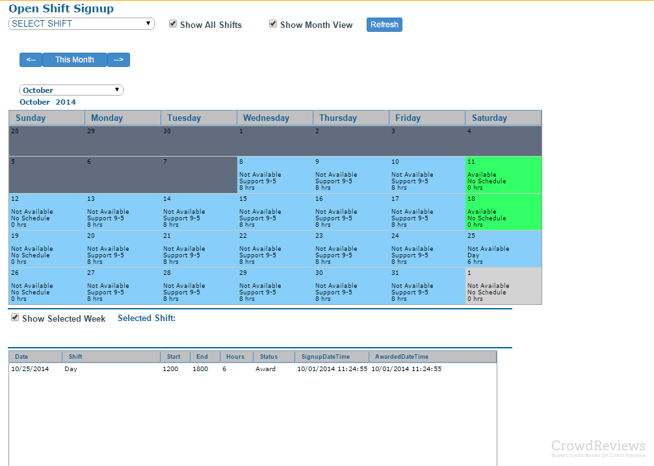The width and height of the screenshot is (654, 466).
Task: Uncheck Show Month View checkbox
Action: coord(273,24)
